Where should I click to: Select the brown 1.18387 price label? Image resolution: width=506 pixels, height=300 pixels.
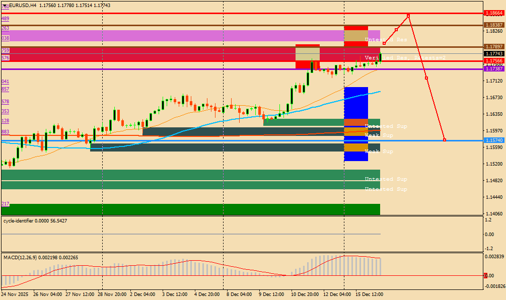(494, 25)
